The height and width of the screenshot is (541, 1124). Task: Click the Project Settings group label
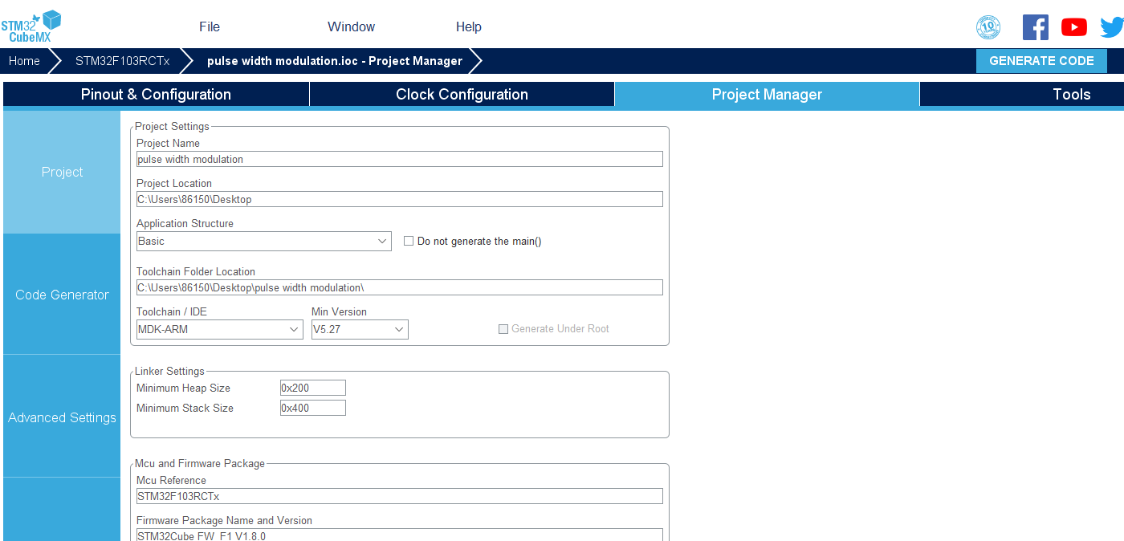pos(172,126)
